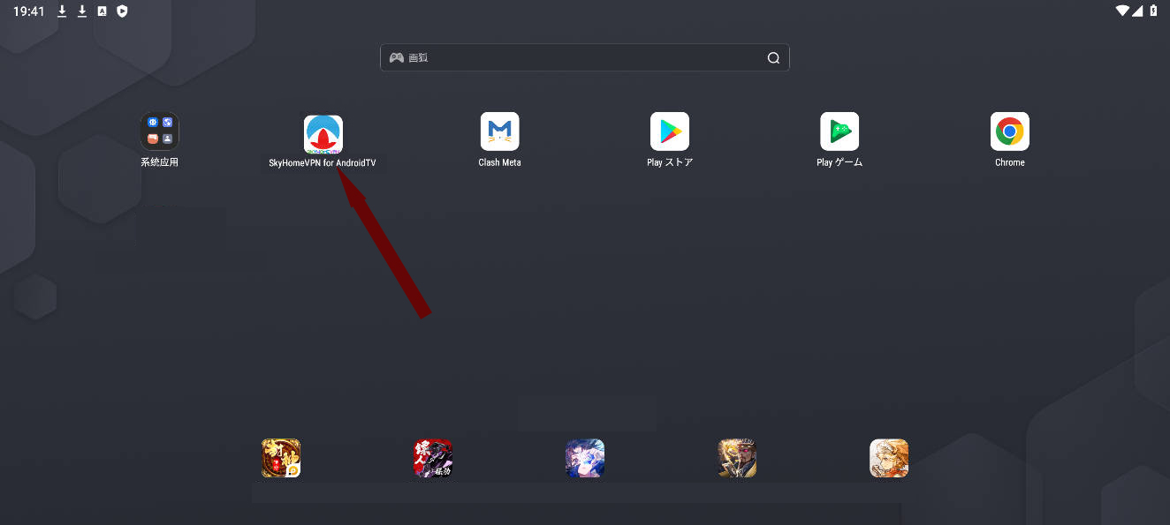Launch SkyHomeVPN for AndroidTV app
Screen dimensions: 1170x525
pos(323,134)
